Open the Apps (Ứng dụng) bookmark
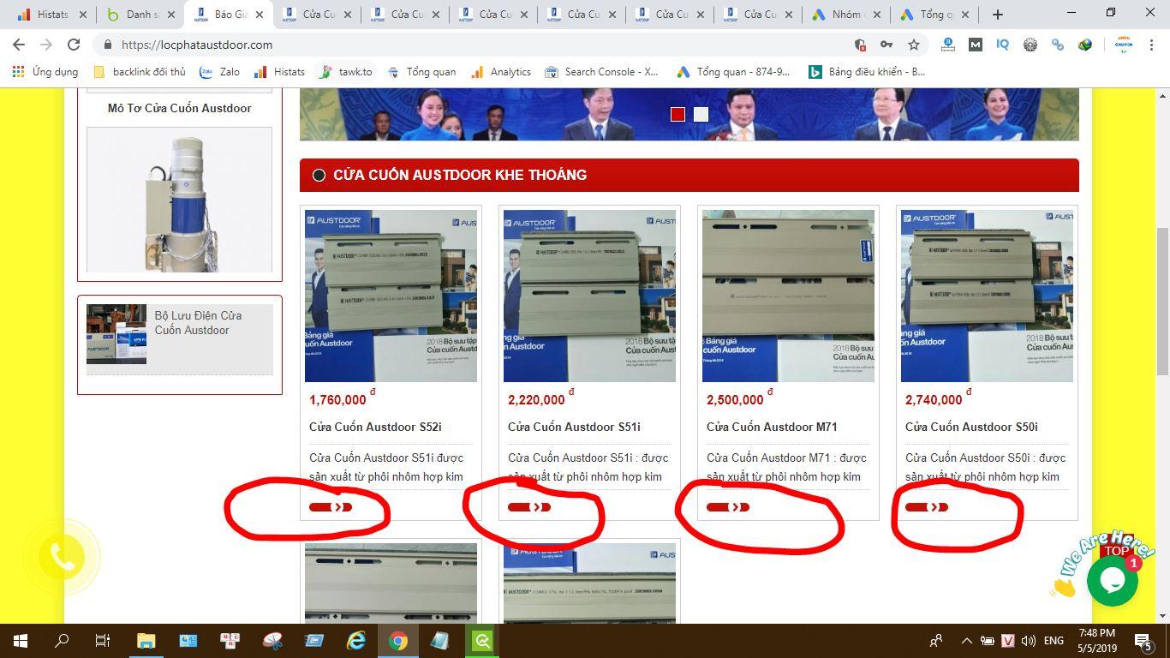The image size is (1170, 658). pos(45,72)
